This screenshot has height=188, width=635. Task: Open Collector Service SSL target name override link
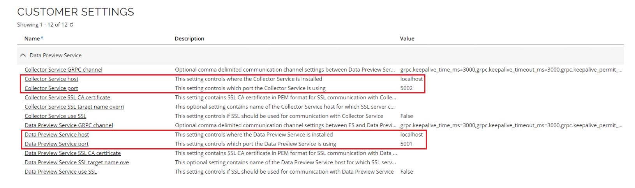coord(74,107)
